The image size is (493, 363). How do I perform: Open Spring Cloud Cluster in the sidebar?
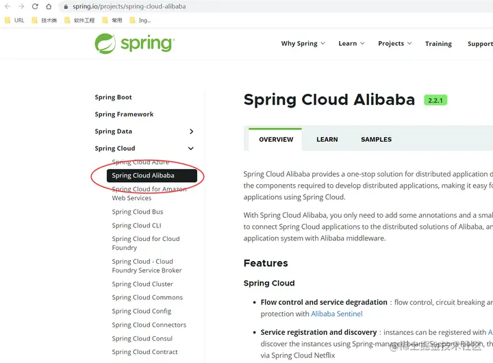coord(142,284)
